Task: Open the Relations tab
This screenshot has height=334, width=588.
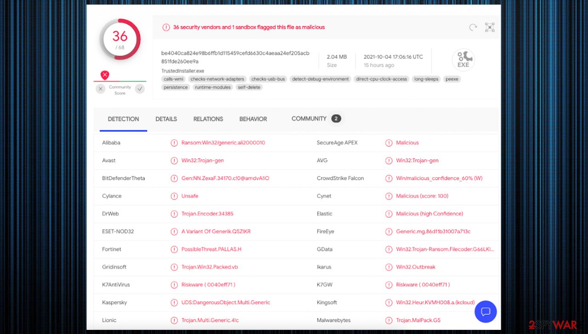Action: [208, 119]
